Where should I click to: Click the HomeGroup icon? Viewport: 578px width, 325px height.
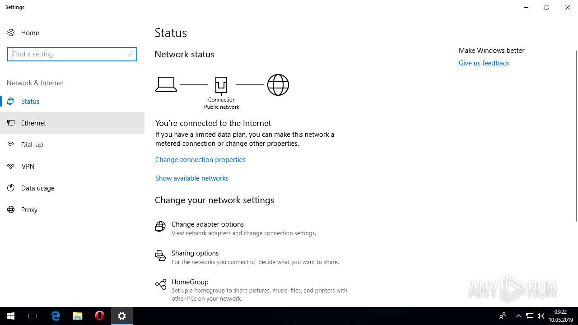point(160,284)
